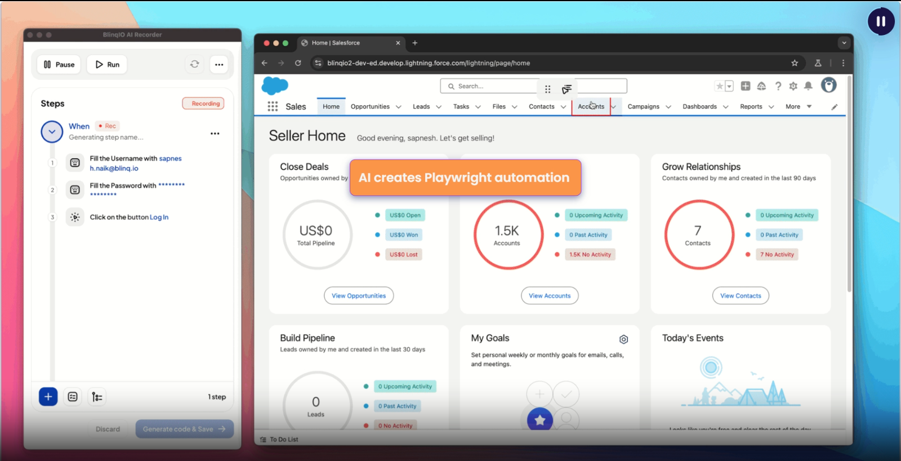Image resolution: width=901 pixels, height=461 pixels.
Task: Click the browser address bar URL
Action: pos(429,63)
